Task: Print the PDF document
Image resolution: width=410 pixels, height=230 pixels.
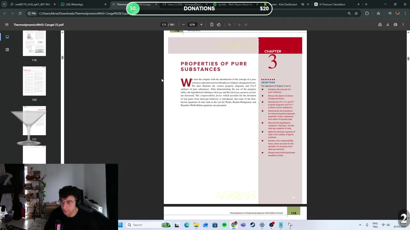Action: [395, 25]
